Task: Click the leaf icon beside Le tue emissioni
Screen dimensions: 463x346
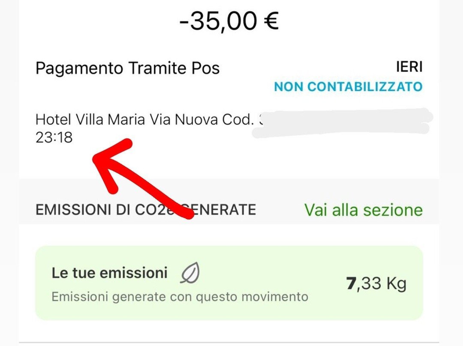Action: click(190, 274)
